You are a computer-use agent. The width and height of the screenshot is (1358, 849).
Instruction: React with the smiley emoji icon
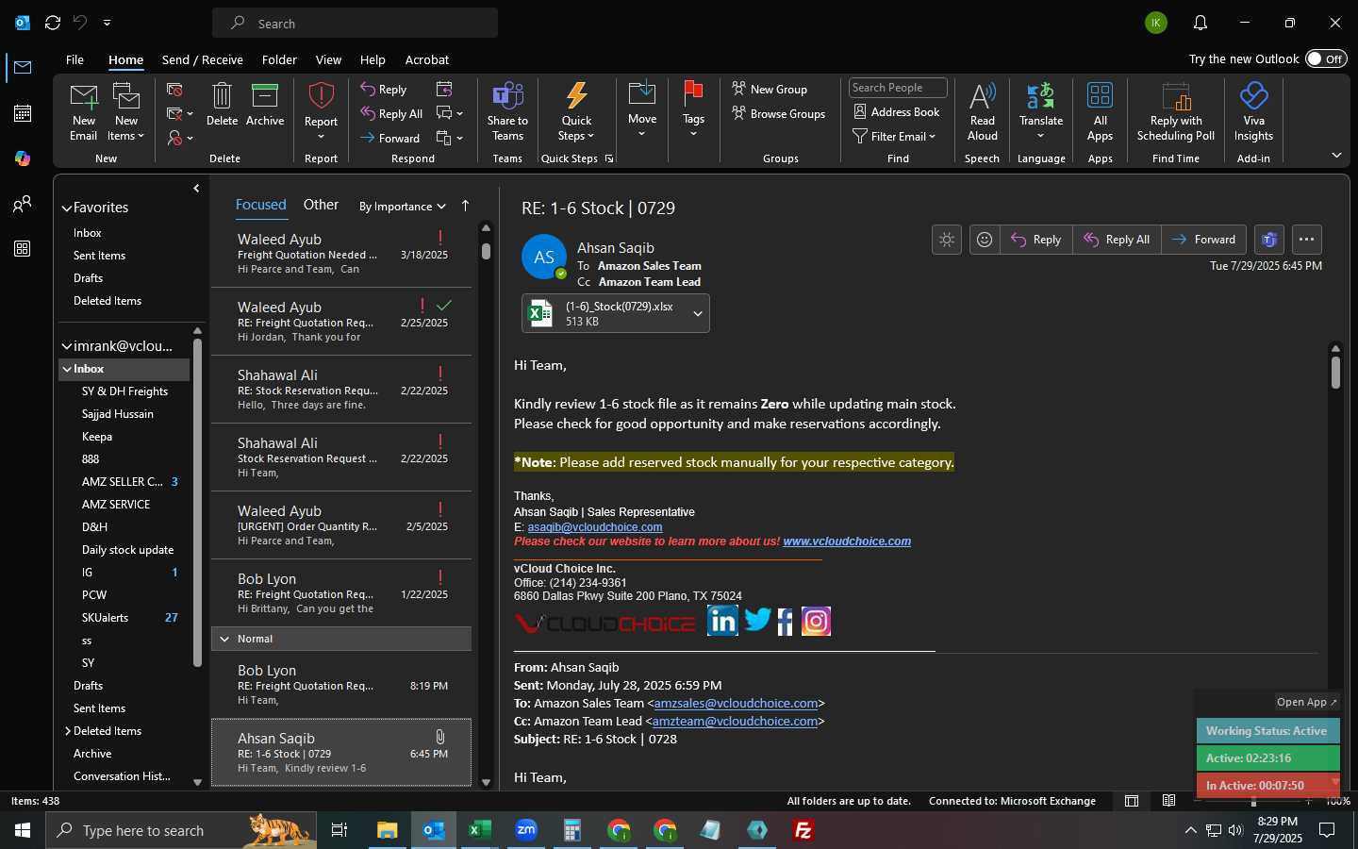pos(984,240)
